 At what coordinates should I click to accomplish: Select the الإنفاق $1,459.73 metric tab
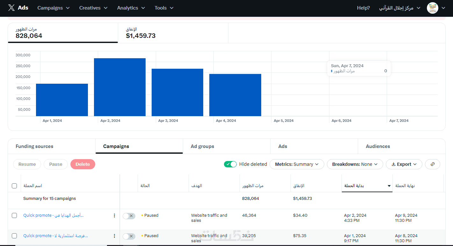[173, 33]
